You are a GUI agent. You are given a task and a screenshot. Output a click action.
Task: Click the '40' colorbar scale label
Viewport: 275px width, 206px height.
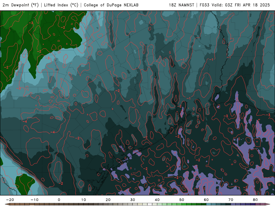click(157, 200)
